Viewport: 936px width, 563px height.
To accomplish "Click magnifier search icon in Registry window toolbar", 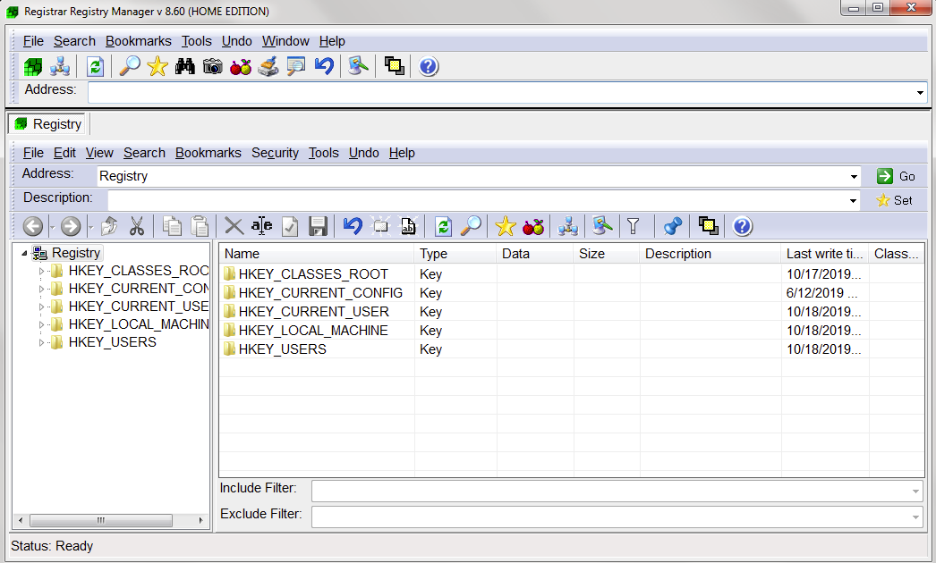I will tap(471, 226).
